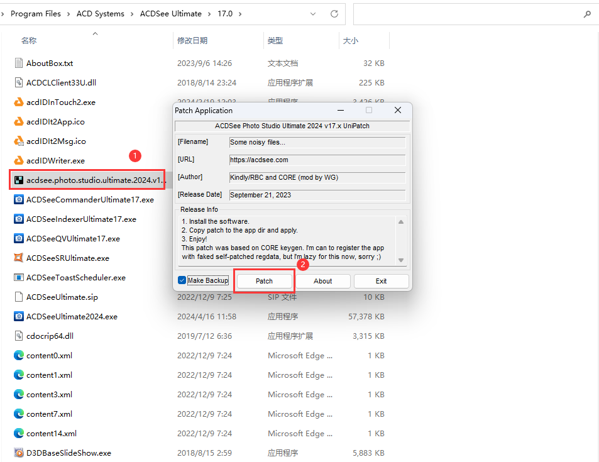
Task: Select file name AboutBox.txt
Action: point(50,63)
